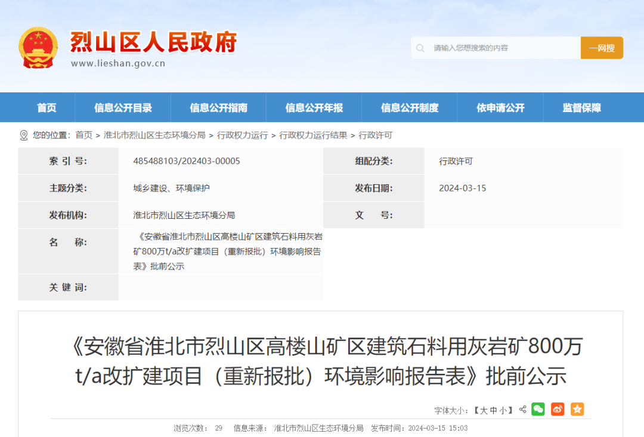Open 监督保障 navigation item
Image resolution: width=644 pixels, height=437 pixels.
pos(581,108)
